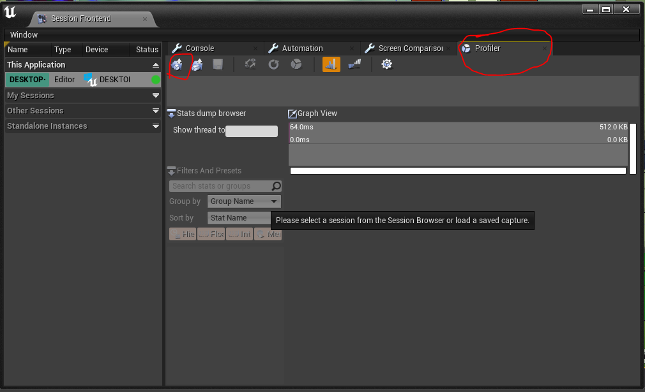This screenshot has height=392, width=645.
Task: Click the refresh captures icon
Action: point(273,64)
